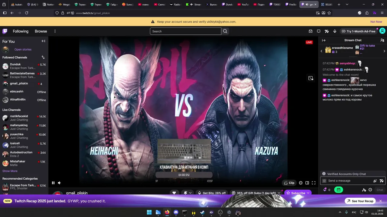
Task: Click donation goal progress bar 0/4 000
Action: [184, 175]
